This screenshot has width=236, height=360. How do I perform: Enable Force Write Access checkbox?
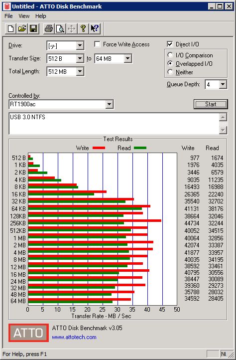[x=98, y=44]
